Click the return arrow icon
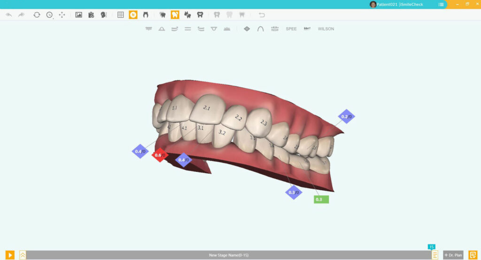 [262, 15]
